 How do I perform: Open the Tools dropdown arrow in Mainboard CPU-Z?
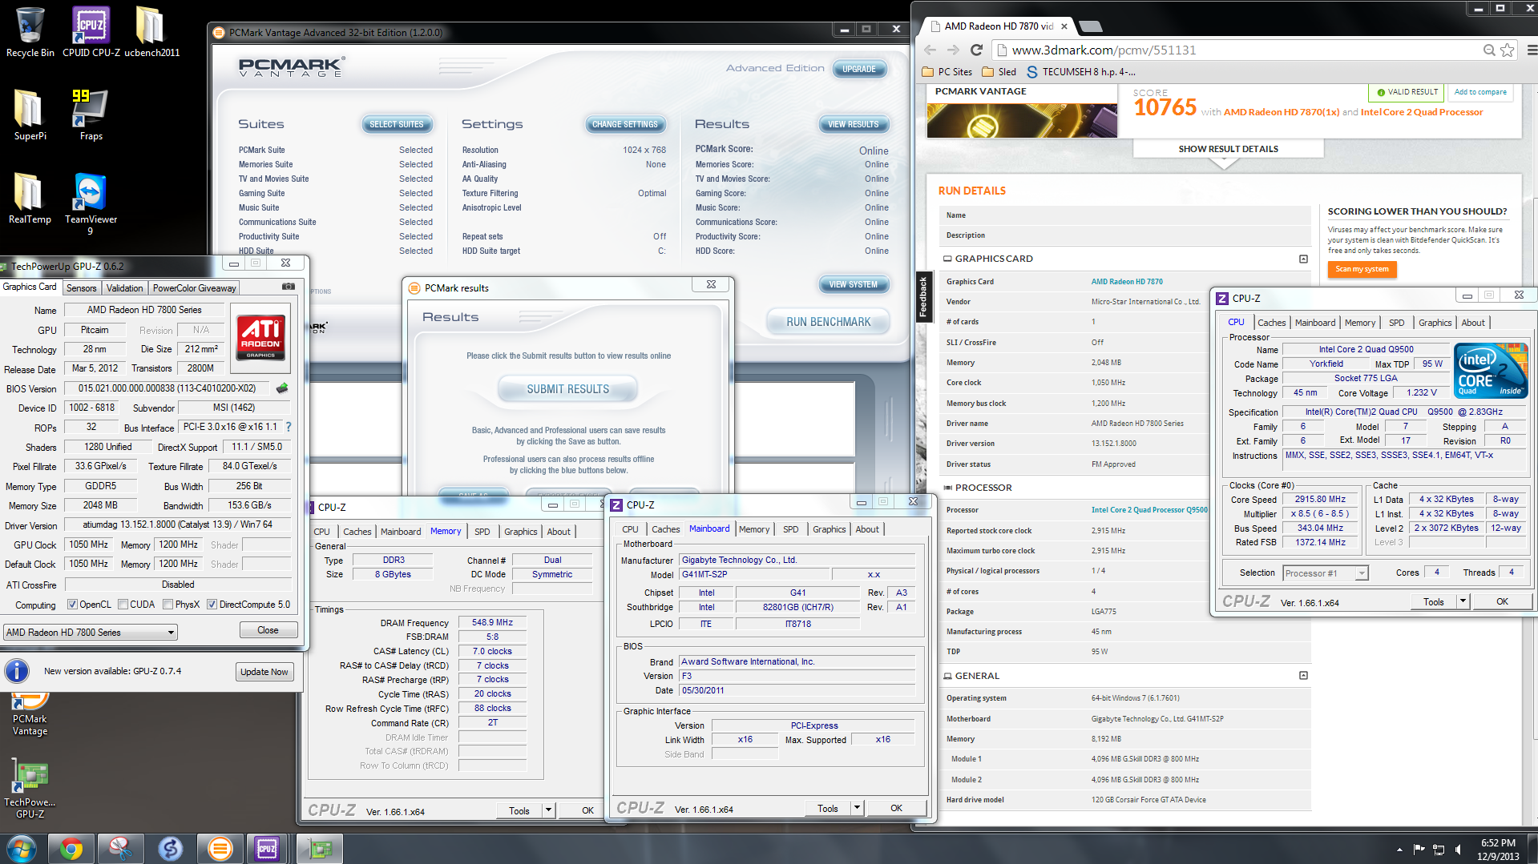point(857,808)
